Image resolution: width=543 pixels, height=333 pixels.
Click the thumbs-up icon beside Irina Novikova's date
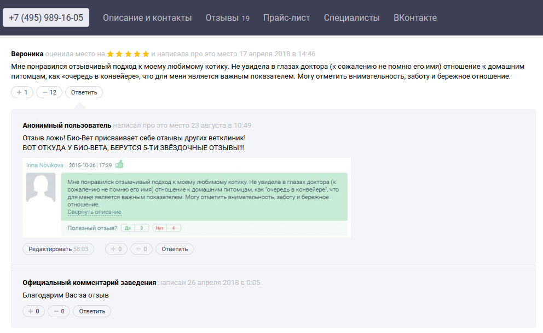click(119, 164)
